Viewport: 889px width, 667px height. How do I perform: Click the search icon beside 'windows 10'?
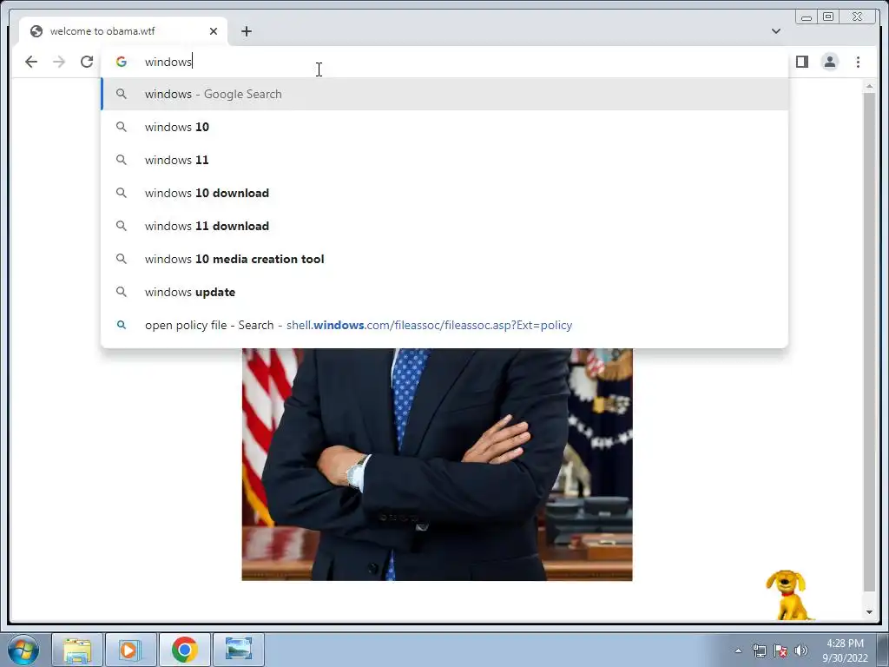point(122,127)
